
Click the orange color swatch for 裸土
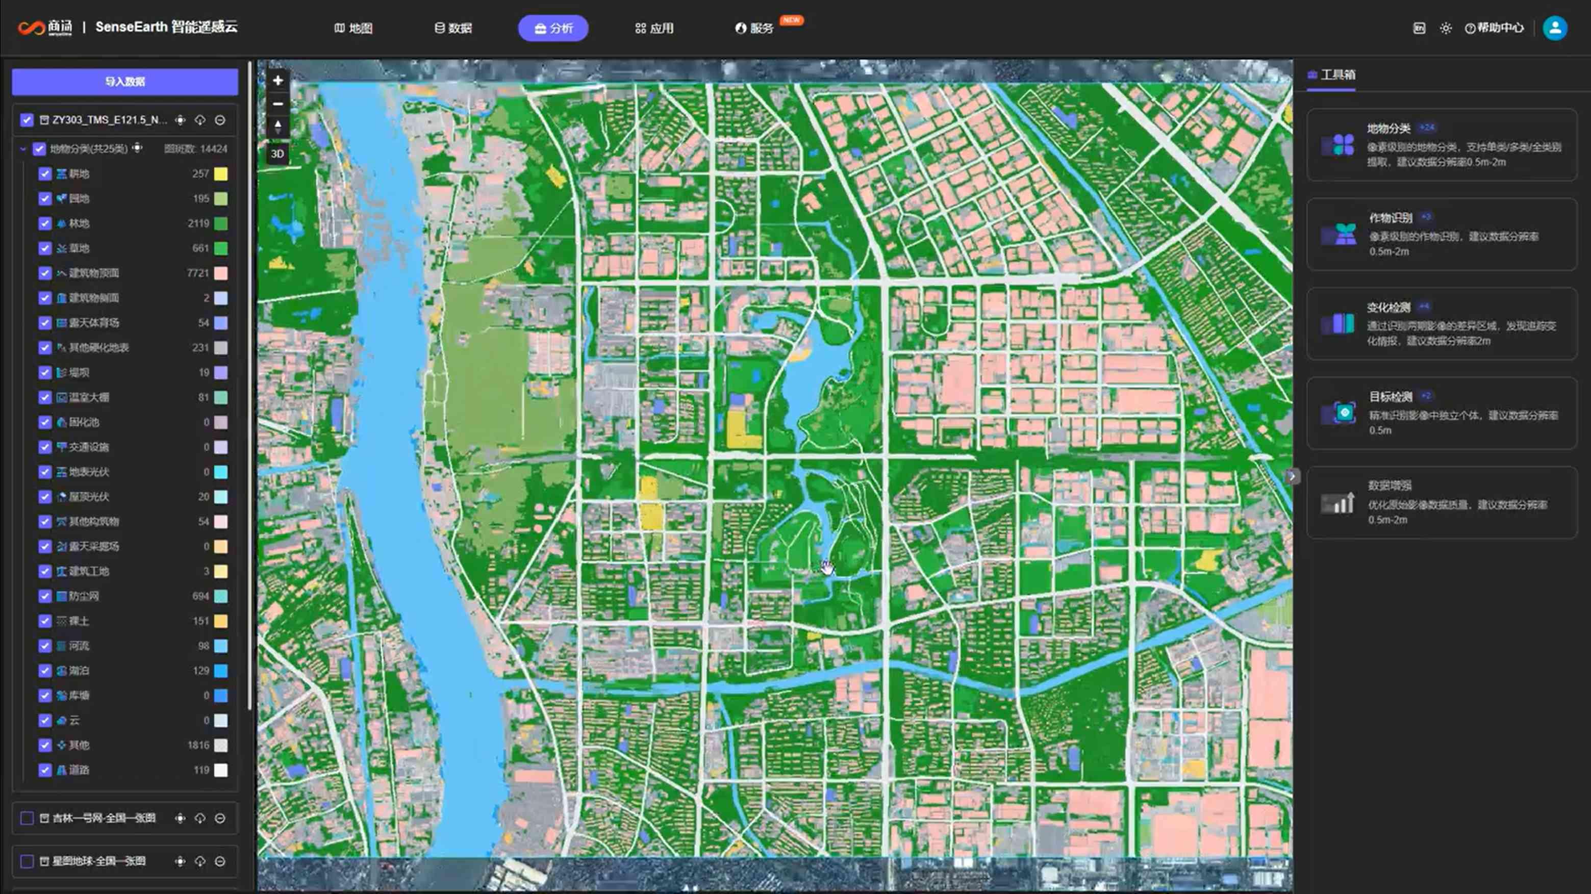coord(220,621)
